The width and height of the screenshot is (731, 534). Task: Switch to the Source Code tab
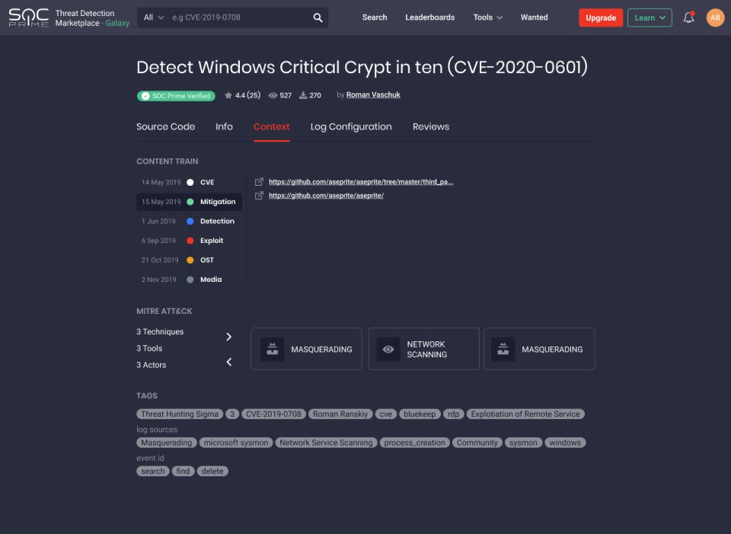click(165, 127)
